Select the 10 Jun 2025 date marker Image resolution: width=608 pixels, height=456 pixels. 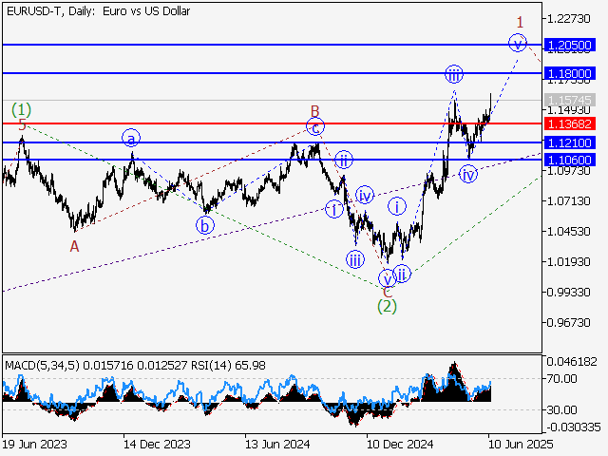pyautogui.click(x=516, y=444)
